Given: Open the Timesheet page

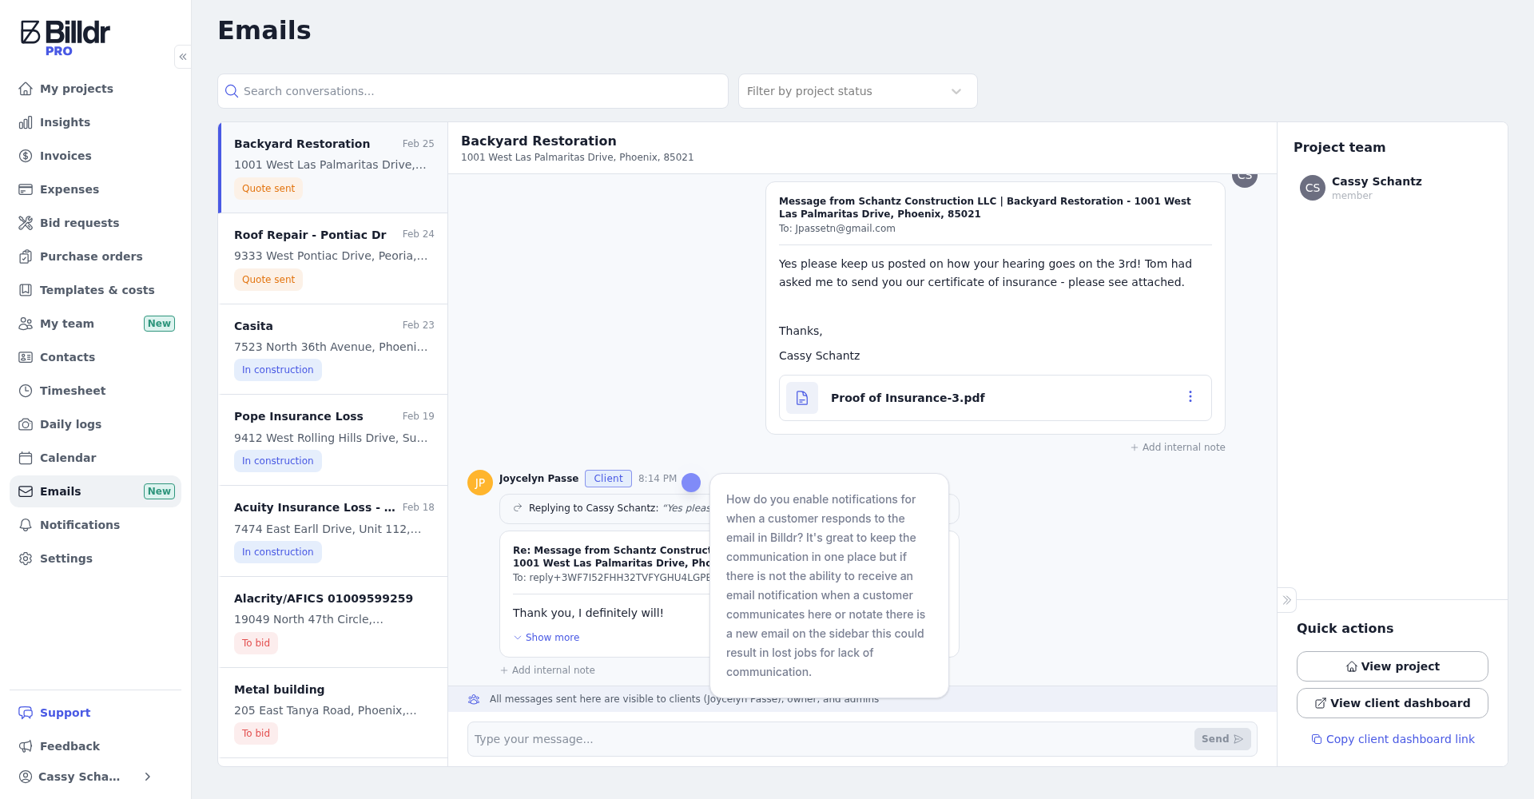Looking at the screenshot, I should (x=73, y=391).
